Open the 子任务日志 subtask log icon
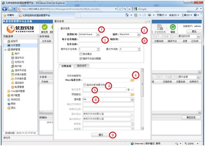 click(x=160, y=27)
